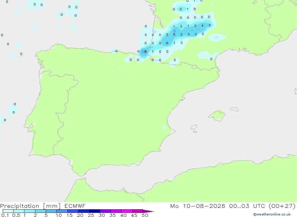Click the 'Mo 10-08-2026' date text
The image size is (297, 217).
[198, 206]
